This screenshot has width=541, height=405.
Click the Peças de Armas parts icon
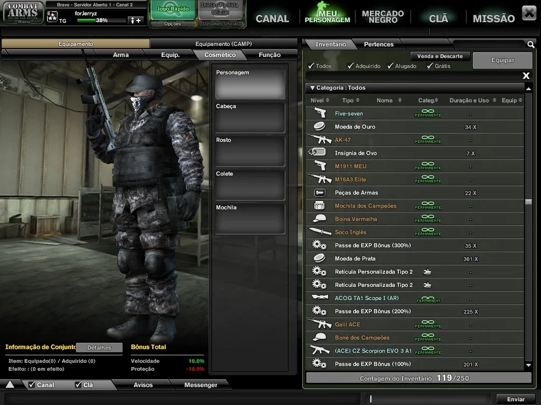(x=320, y=192)
